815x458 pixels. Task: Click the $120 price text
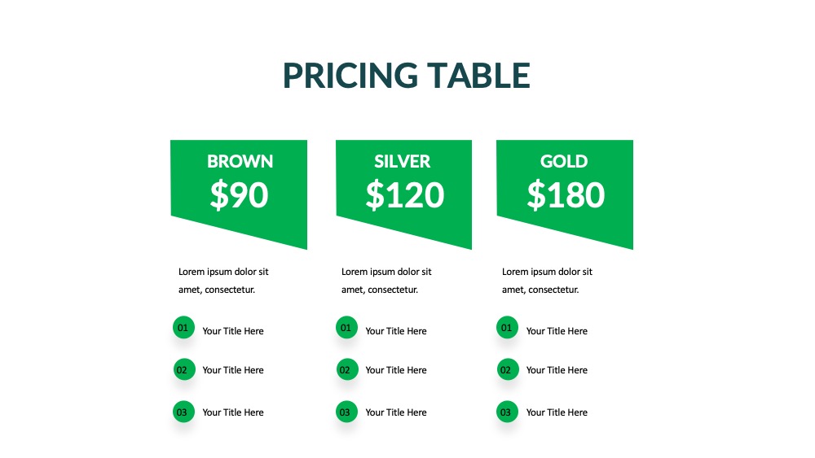point(405,195)
